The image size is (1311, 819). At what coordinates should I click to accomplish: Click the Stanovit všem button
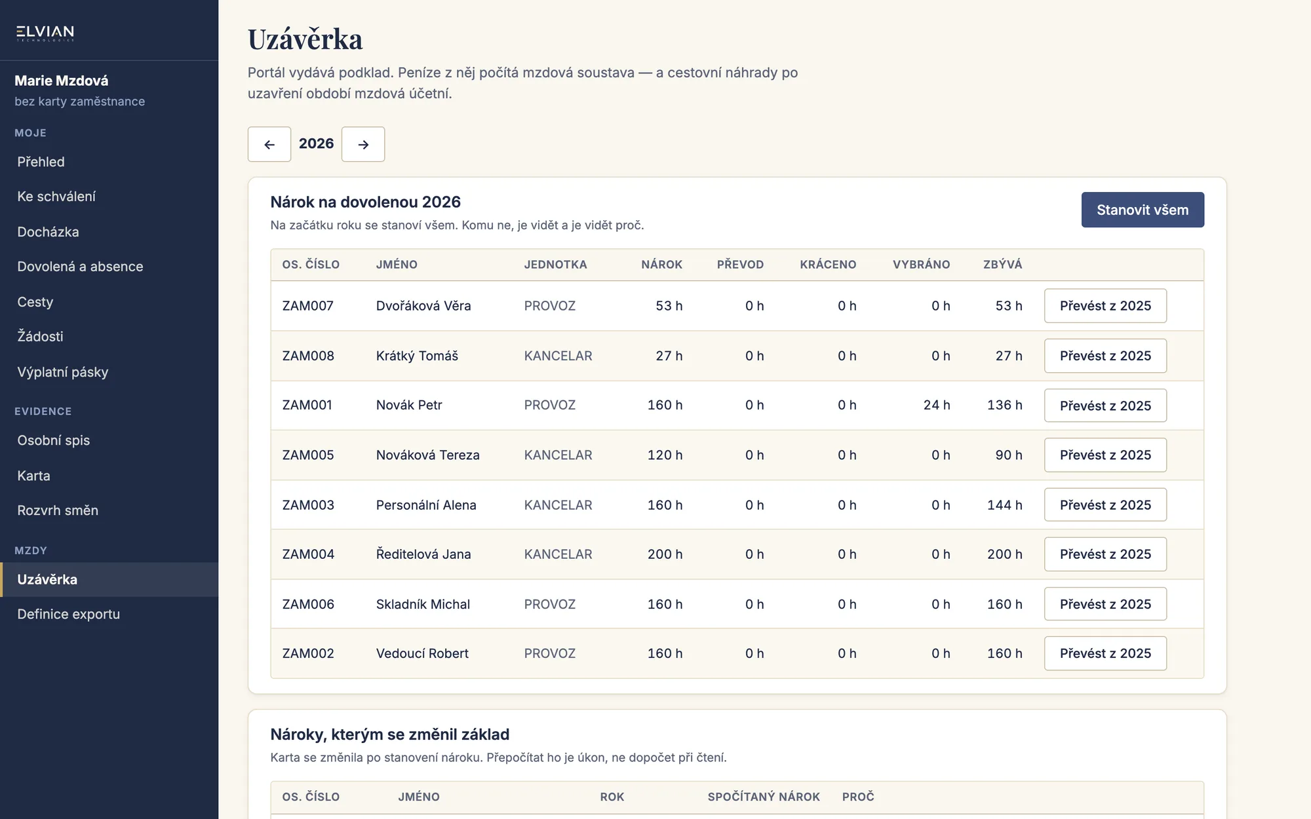pyautogui.click(x=1143, y=210)
